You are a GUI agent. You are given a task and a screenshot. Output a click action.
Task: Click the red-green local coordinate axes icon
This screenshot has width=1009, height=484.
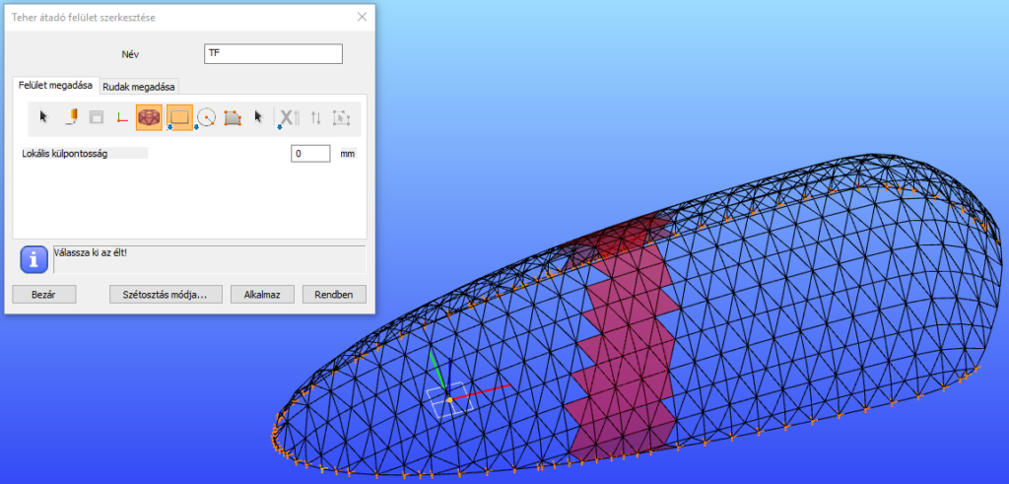pos(122,117)
